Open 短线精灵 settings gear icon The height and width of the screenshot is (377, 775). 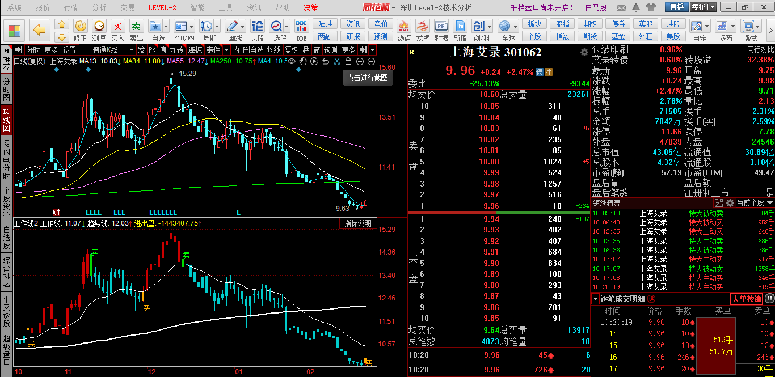730,202
